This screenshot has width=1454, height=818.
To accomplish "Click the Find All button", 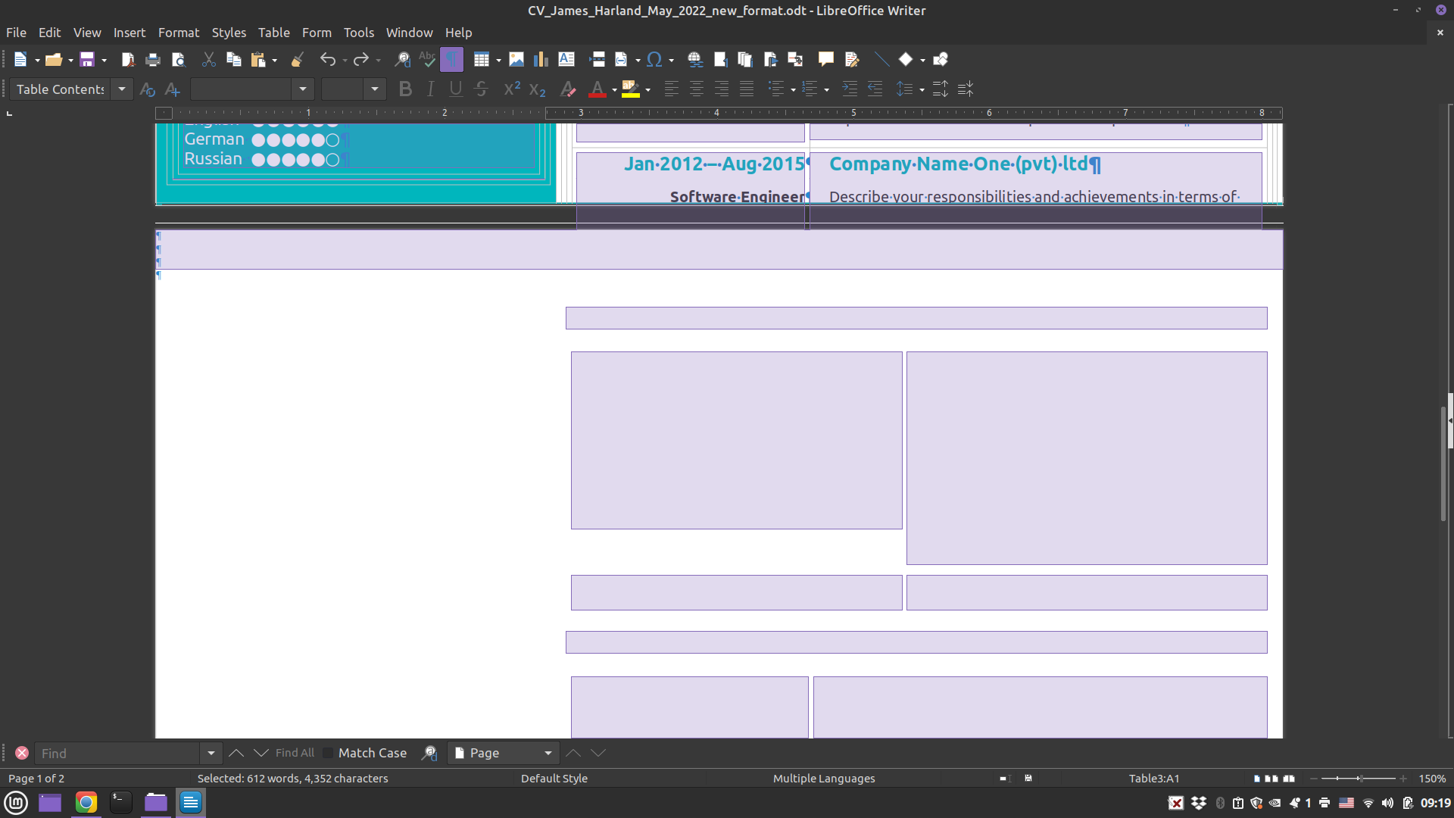I will [x=295, y=753].
